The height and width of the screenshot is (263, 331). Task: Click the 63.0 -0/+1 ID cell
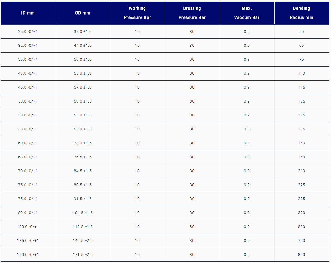click(x=28, y=157)
